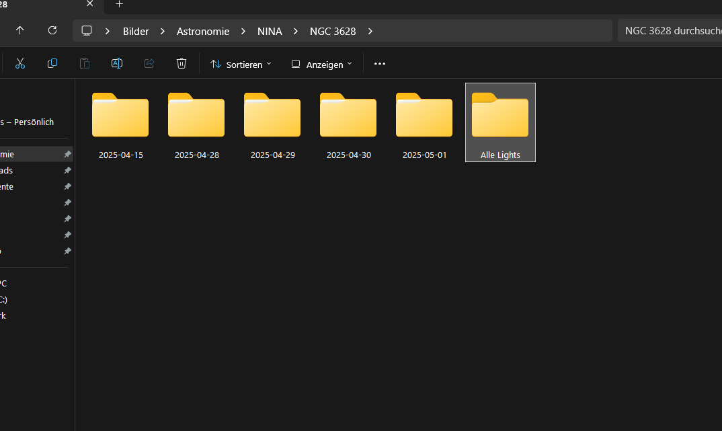Image resolution: width=722 pixels, height=431 pixels.
Task: Navigate to NINA in breadcrumb
Action: pos(270,32)
